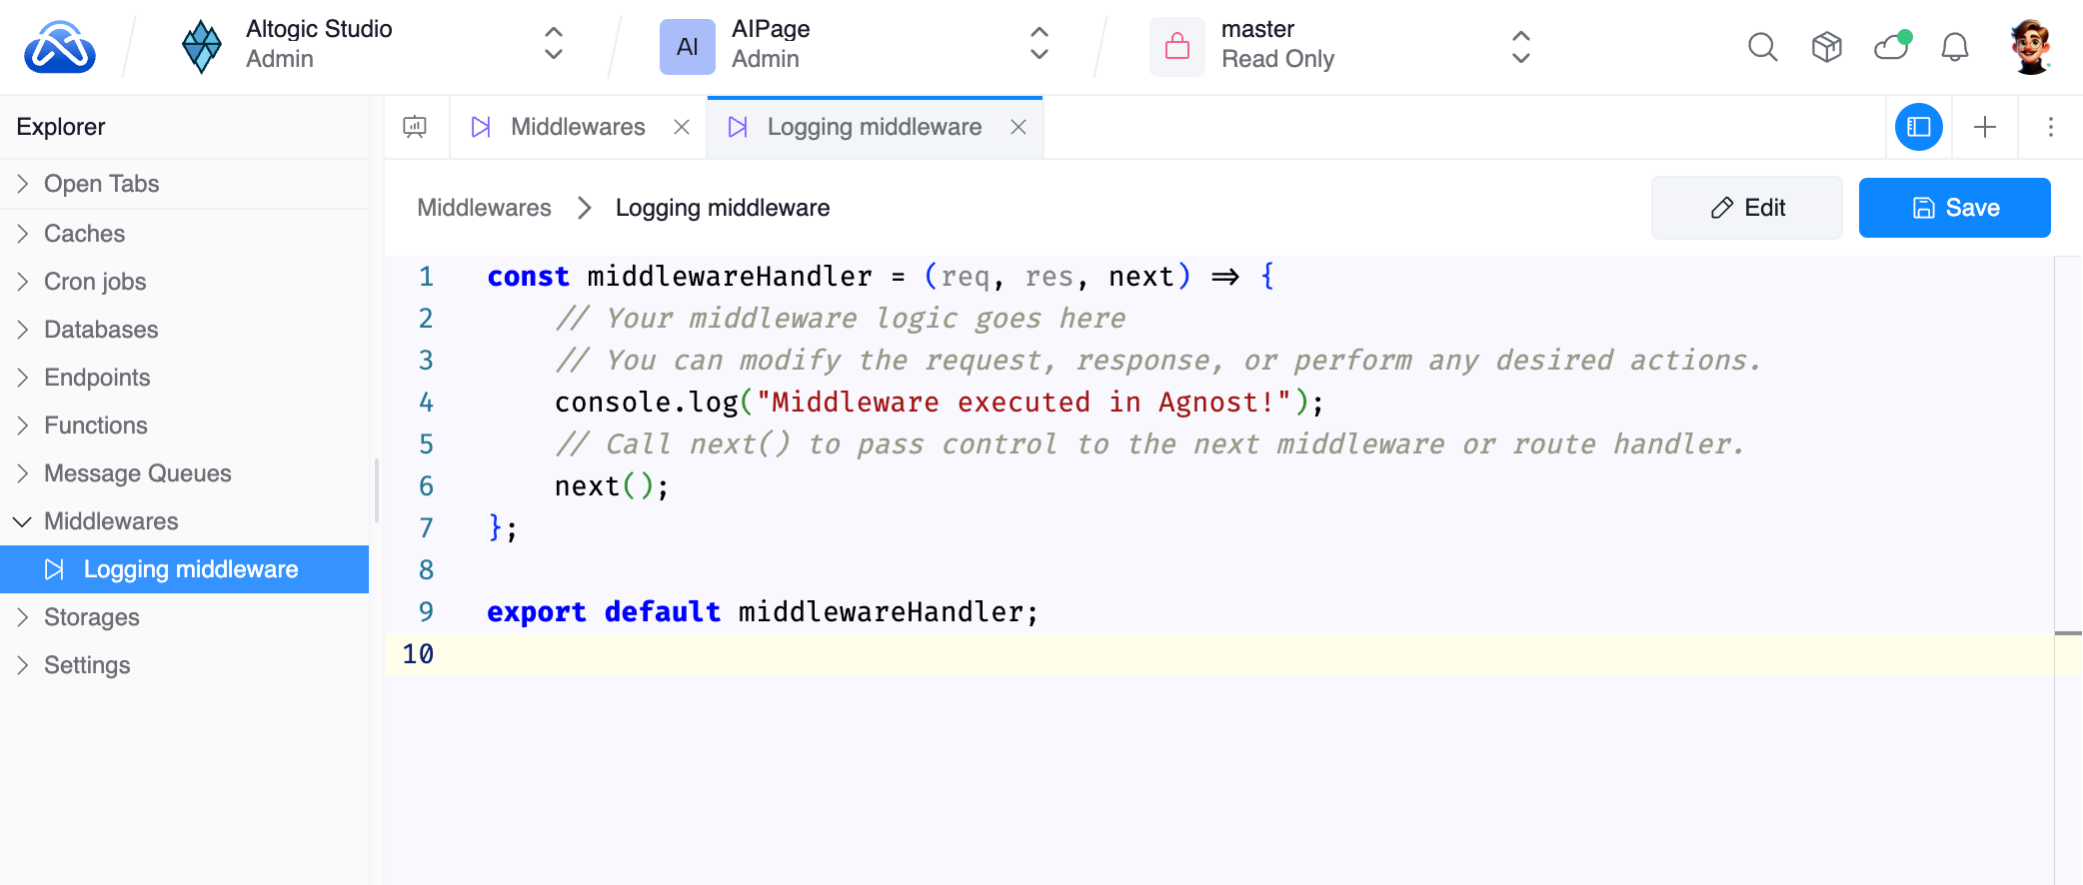Open notifications bell
Viewport: 2083px width, 885px height.
(x=1954, y=47)
